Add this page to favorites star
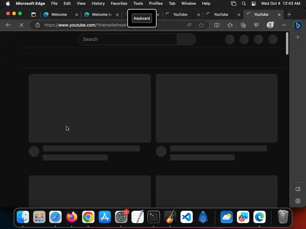This screenshot has height=229, width=306. [201, 25]
